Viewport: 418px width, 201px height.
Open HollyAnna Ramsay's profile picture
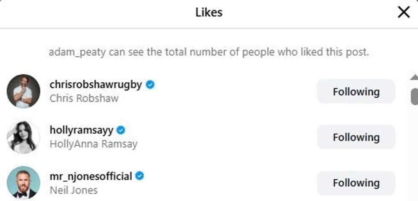(23, 137)
